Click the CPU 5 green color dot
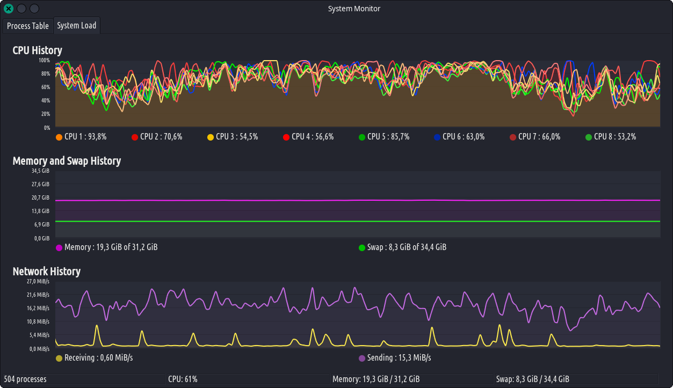The image size is (673, 388). point(362,137)
